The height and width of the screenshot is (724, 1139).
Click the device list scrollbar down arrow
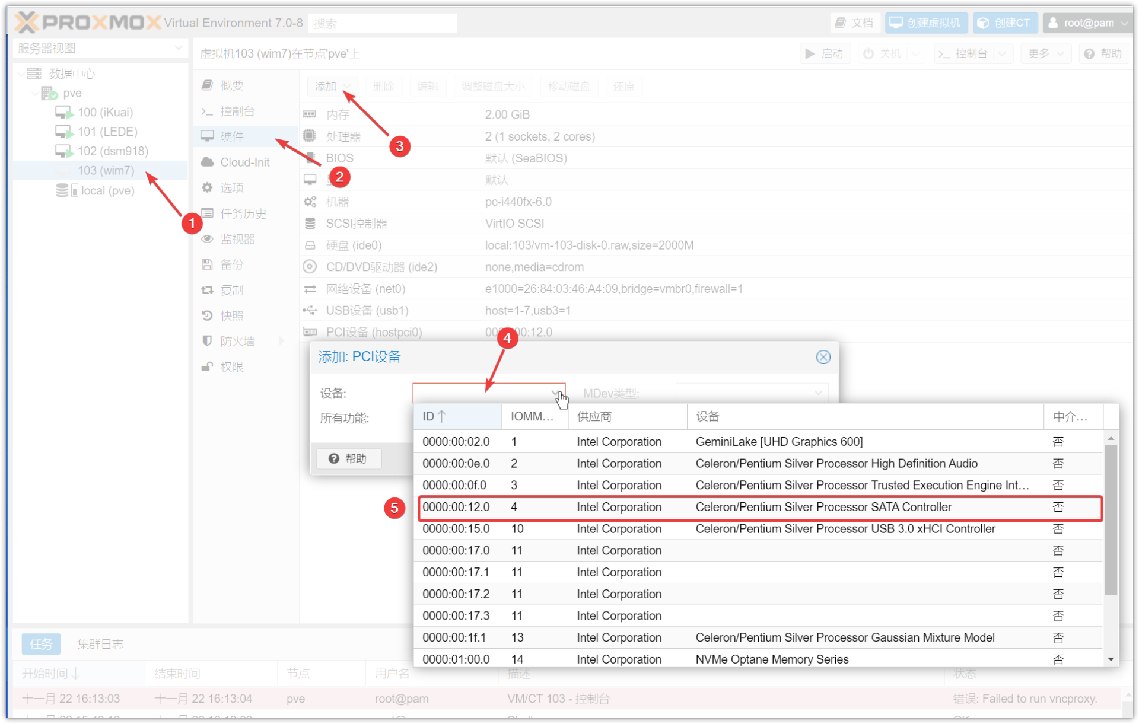tap(1111, 659)
